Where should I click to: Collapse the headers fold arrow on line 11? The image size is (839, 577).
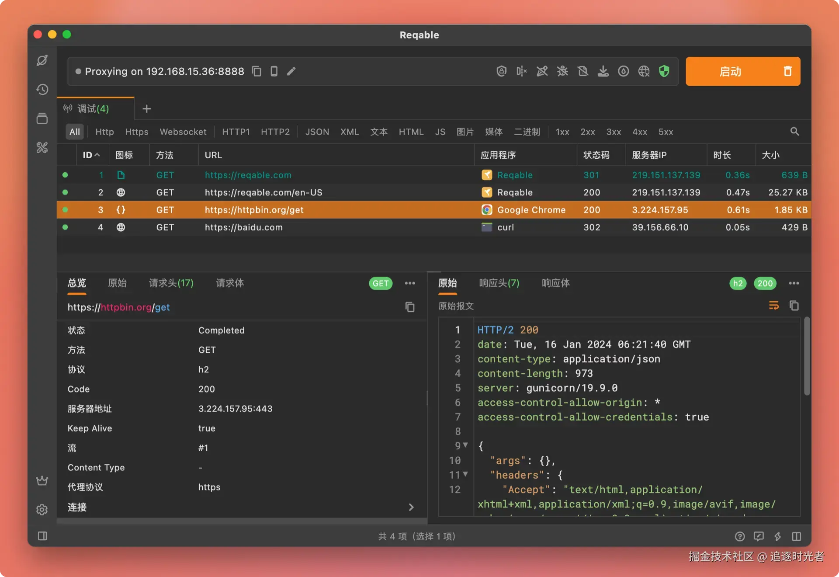tap(465, 474)
